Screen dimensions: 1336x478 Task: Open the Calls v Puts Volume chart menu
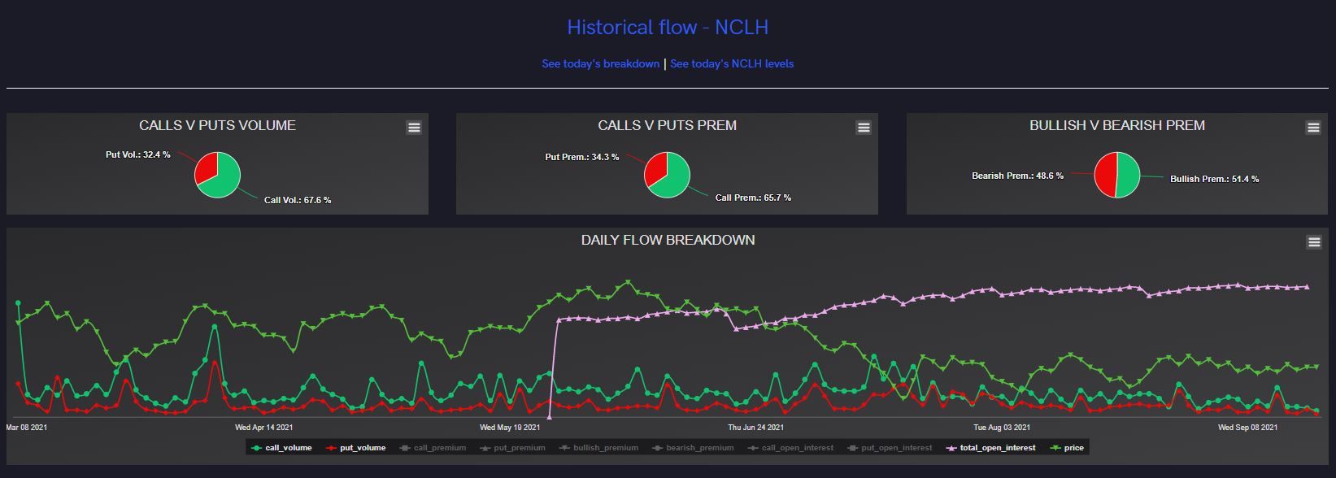click(x=414, y=128)
